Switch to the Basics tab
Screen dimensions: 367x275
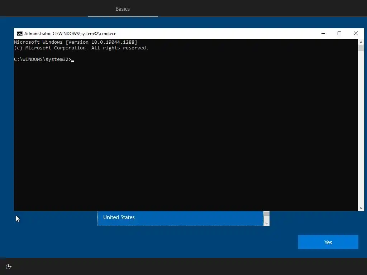click(x=123, y=9)
